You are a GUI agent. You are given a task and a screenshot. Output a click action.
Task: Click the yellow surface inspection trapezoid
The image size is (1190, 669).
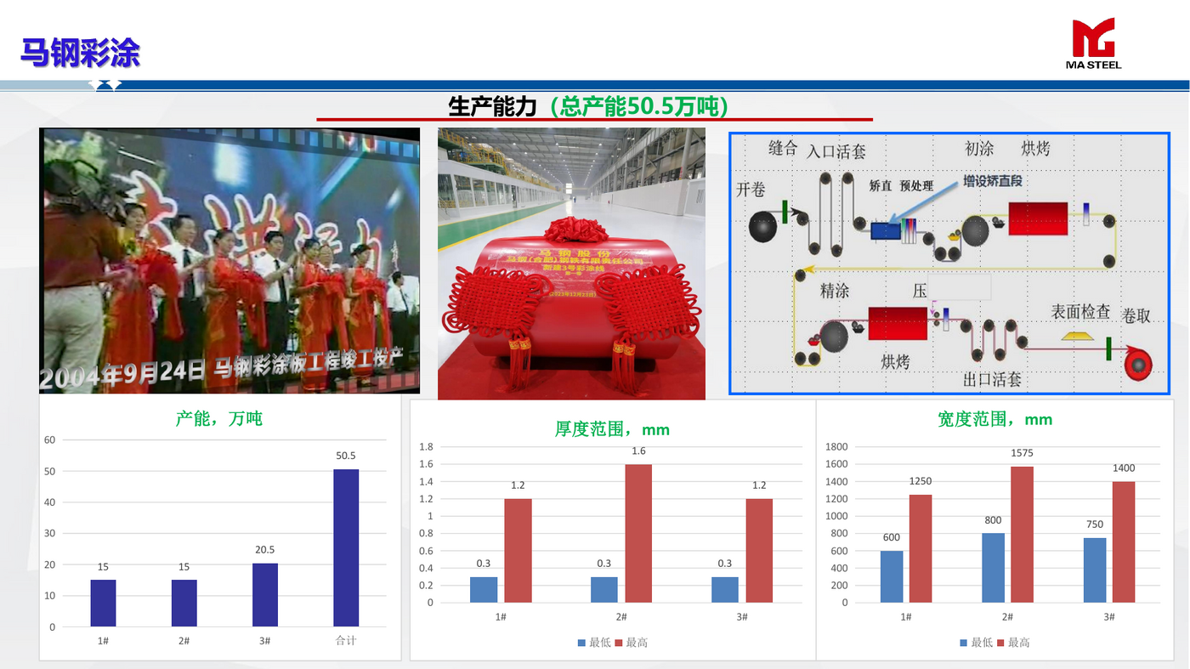(1076, 337)
